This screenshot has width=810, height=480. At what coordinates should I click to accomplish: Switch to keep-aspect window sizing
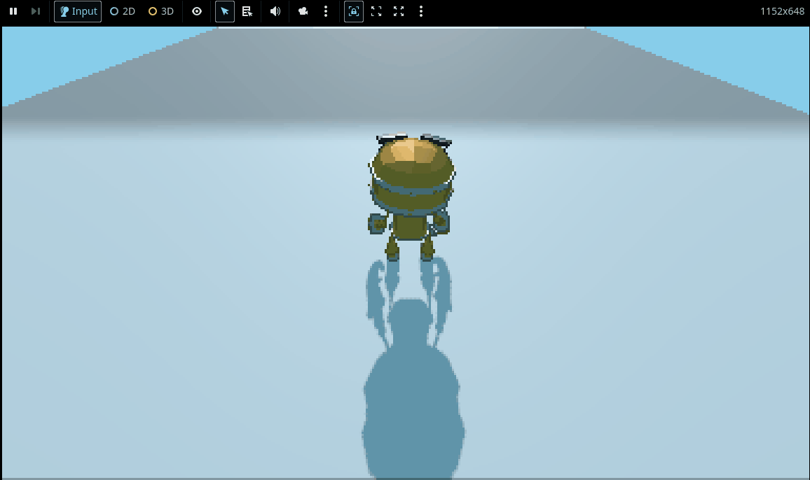[x=376, y=11]
